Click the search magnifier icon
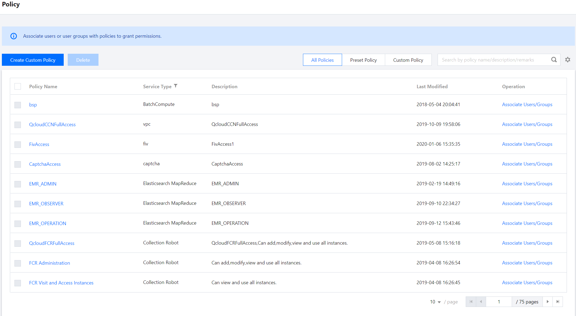The image size is (576, 316). 554,60
